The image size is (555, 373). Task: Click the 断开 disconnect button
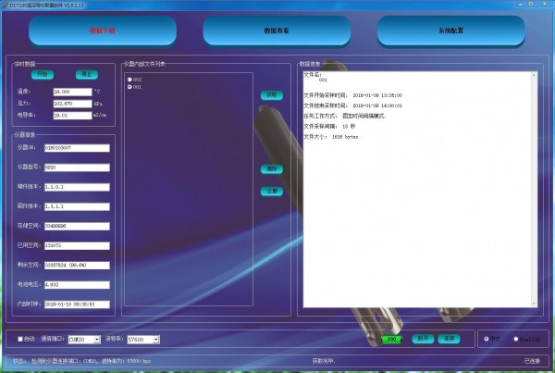point(422,339)
